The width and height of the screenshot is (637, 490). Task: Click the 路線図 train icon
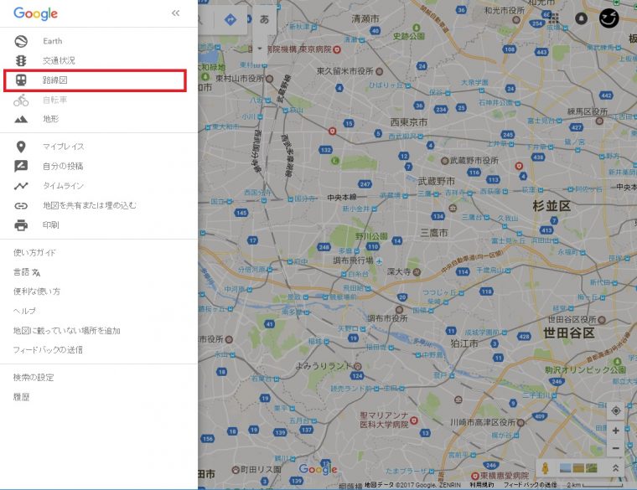pyautogui.click(x=21, y=80)
